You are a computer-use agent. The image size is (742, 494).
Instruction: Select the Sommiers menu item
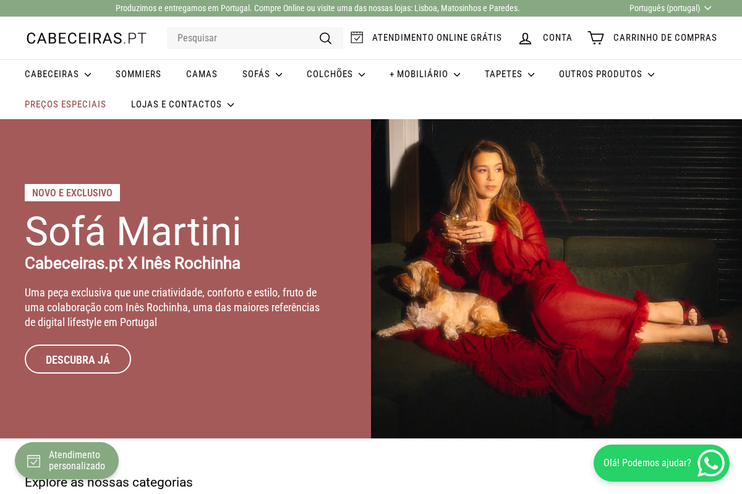click(139, 74)
